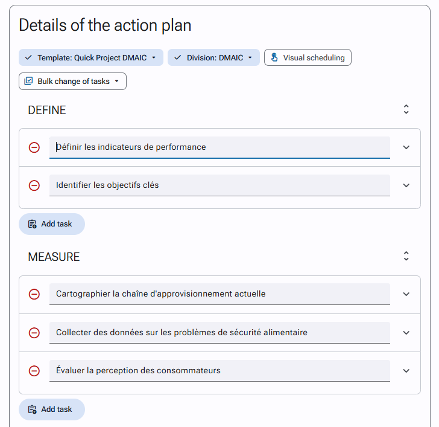Remove the 'Définir les indicateurs de performance' task
The width and height of the screenshot is (439, 427).
34,147
